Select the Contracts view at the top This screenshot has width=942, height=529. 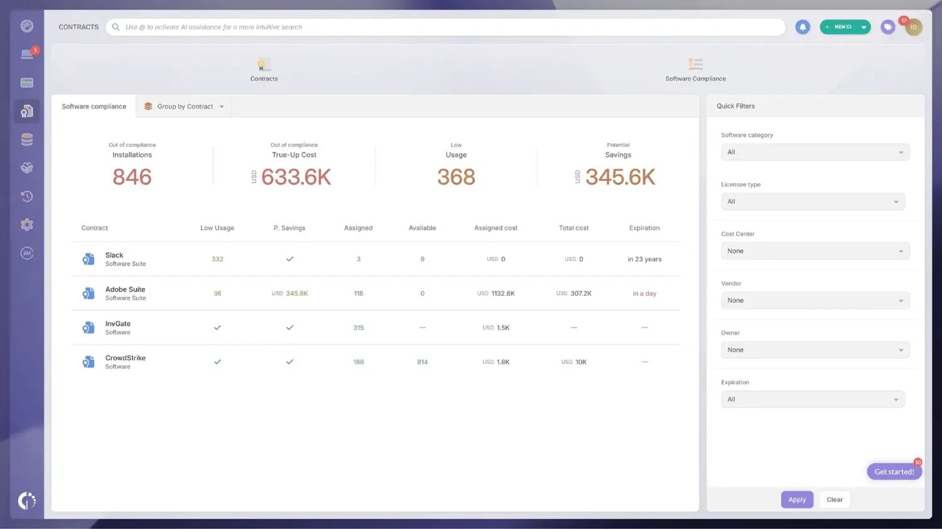click(264, 69)
